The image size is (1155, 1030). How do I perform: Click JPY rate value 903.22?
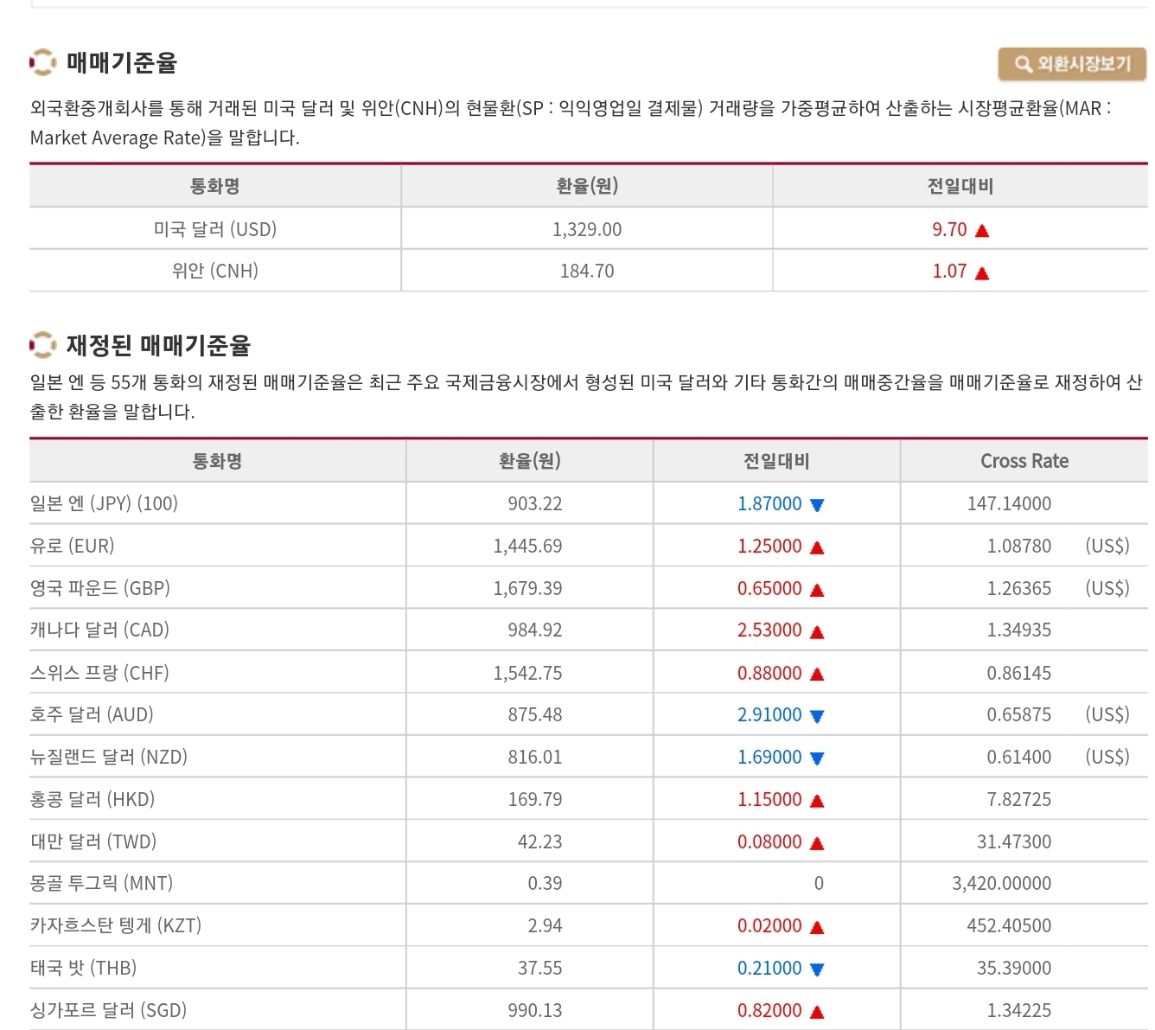535,503
